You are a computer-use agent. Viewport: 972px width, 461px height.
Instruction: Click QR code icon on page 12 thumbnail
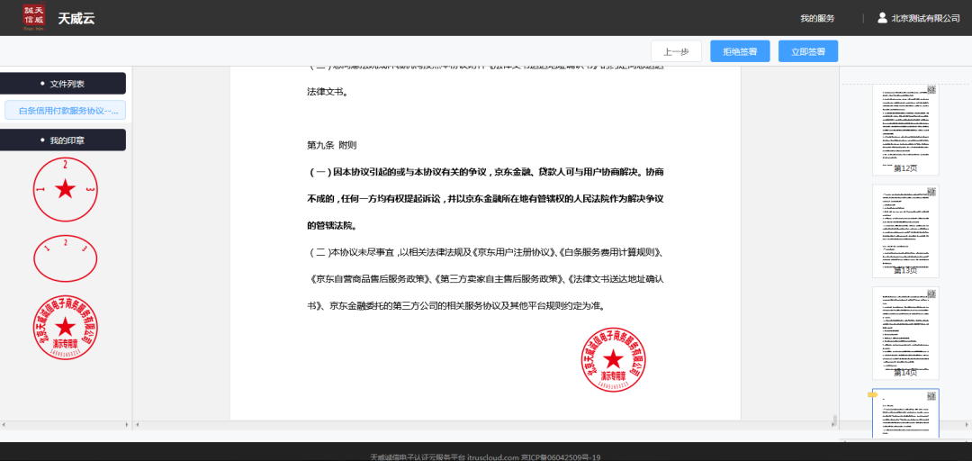click(931, 89)
